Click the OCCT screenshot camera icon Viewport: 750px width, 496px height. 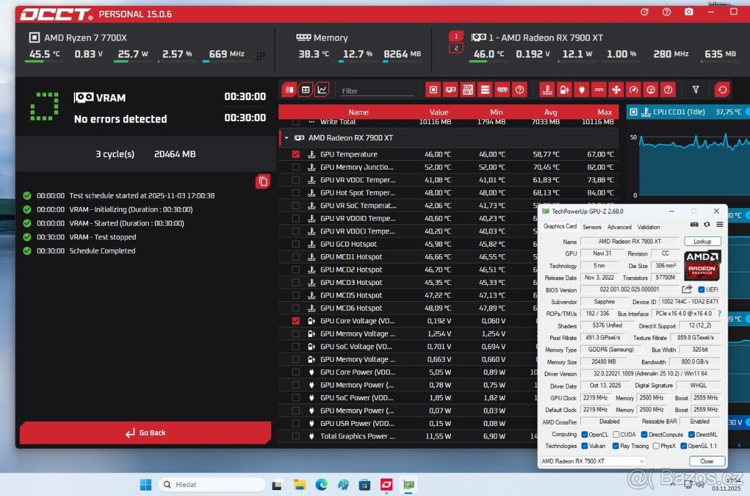tap(688, 12)
